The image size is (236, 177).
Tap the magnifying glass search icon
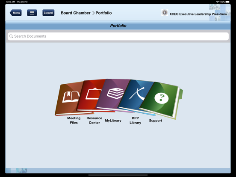11,36
